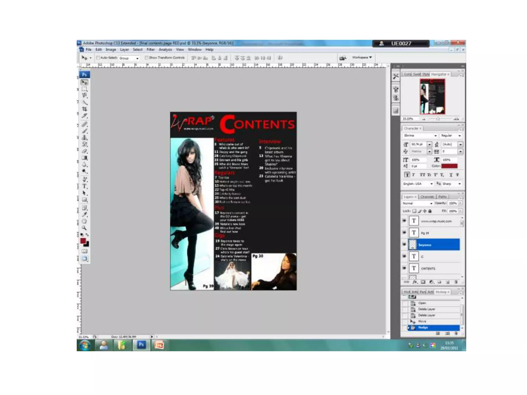Select the Blur tool
This screenshot has height=395, width=527.
coord(84,165)
